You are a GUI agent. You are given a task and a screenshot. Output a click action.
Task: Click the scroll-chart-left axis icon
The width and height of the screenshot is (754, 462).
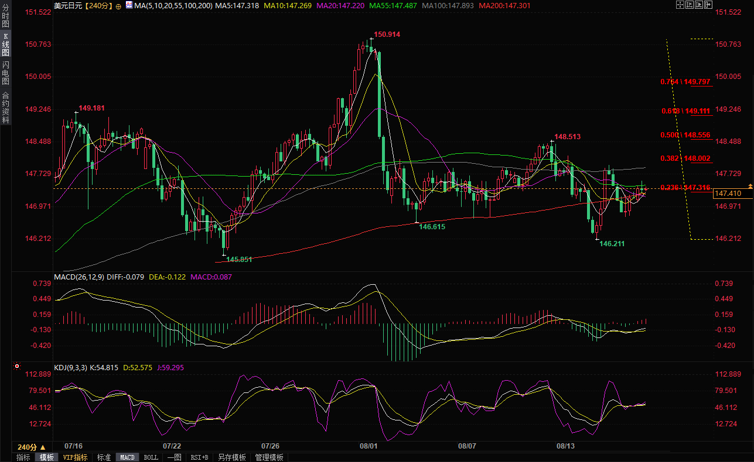(690, 5)
